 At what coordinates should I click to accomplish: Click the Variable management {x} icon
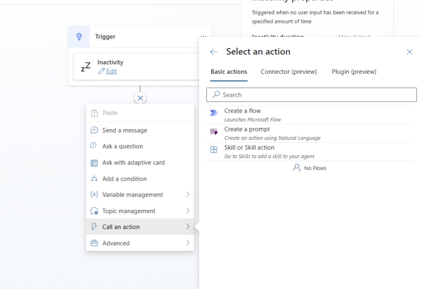click(94, 194)
